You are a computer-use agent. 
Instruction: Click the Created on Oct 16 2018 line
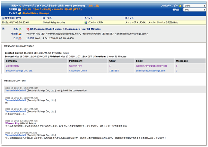[x=37, y=53]
